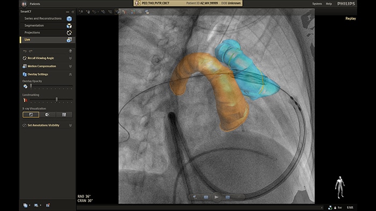
Task: Click the Replay label
Action: 351,19
